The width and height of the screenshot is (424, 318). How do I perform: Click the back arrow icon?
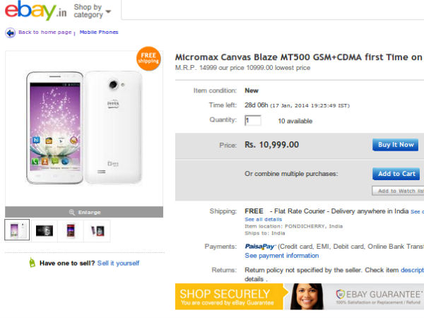[10, 33]
